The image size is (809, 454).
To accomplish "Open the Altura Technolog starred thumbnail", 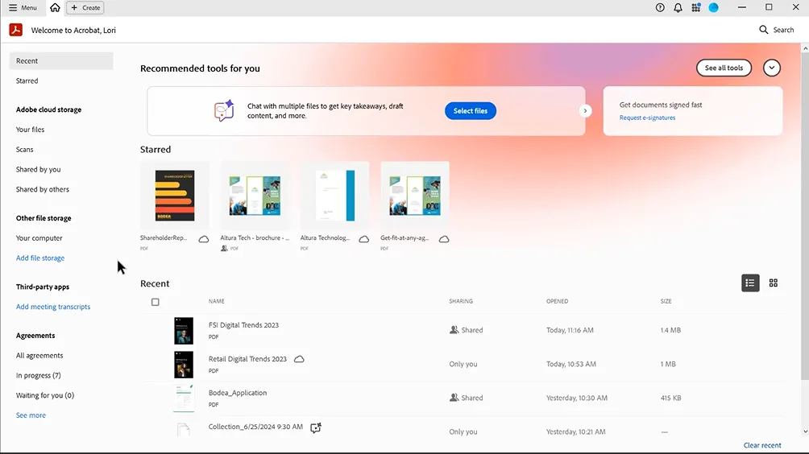I will pos(335,196).
